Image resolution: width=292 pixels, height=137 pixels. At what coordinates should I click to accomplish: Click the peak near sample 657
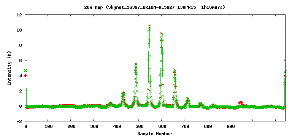point(175,70)
